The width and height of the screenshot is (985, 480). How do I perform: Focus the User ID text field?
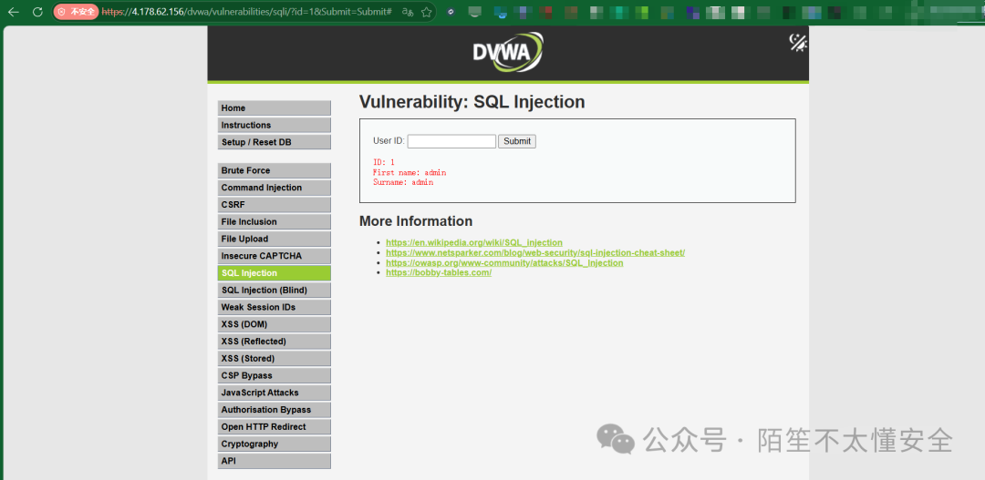pyautogui.click(x=451, y=141)
